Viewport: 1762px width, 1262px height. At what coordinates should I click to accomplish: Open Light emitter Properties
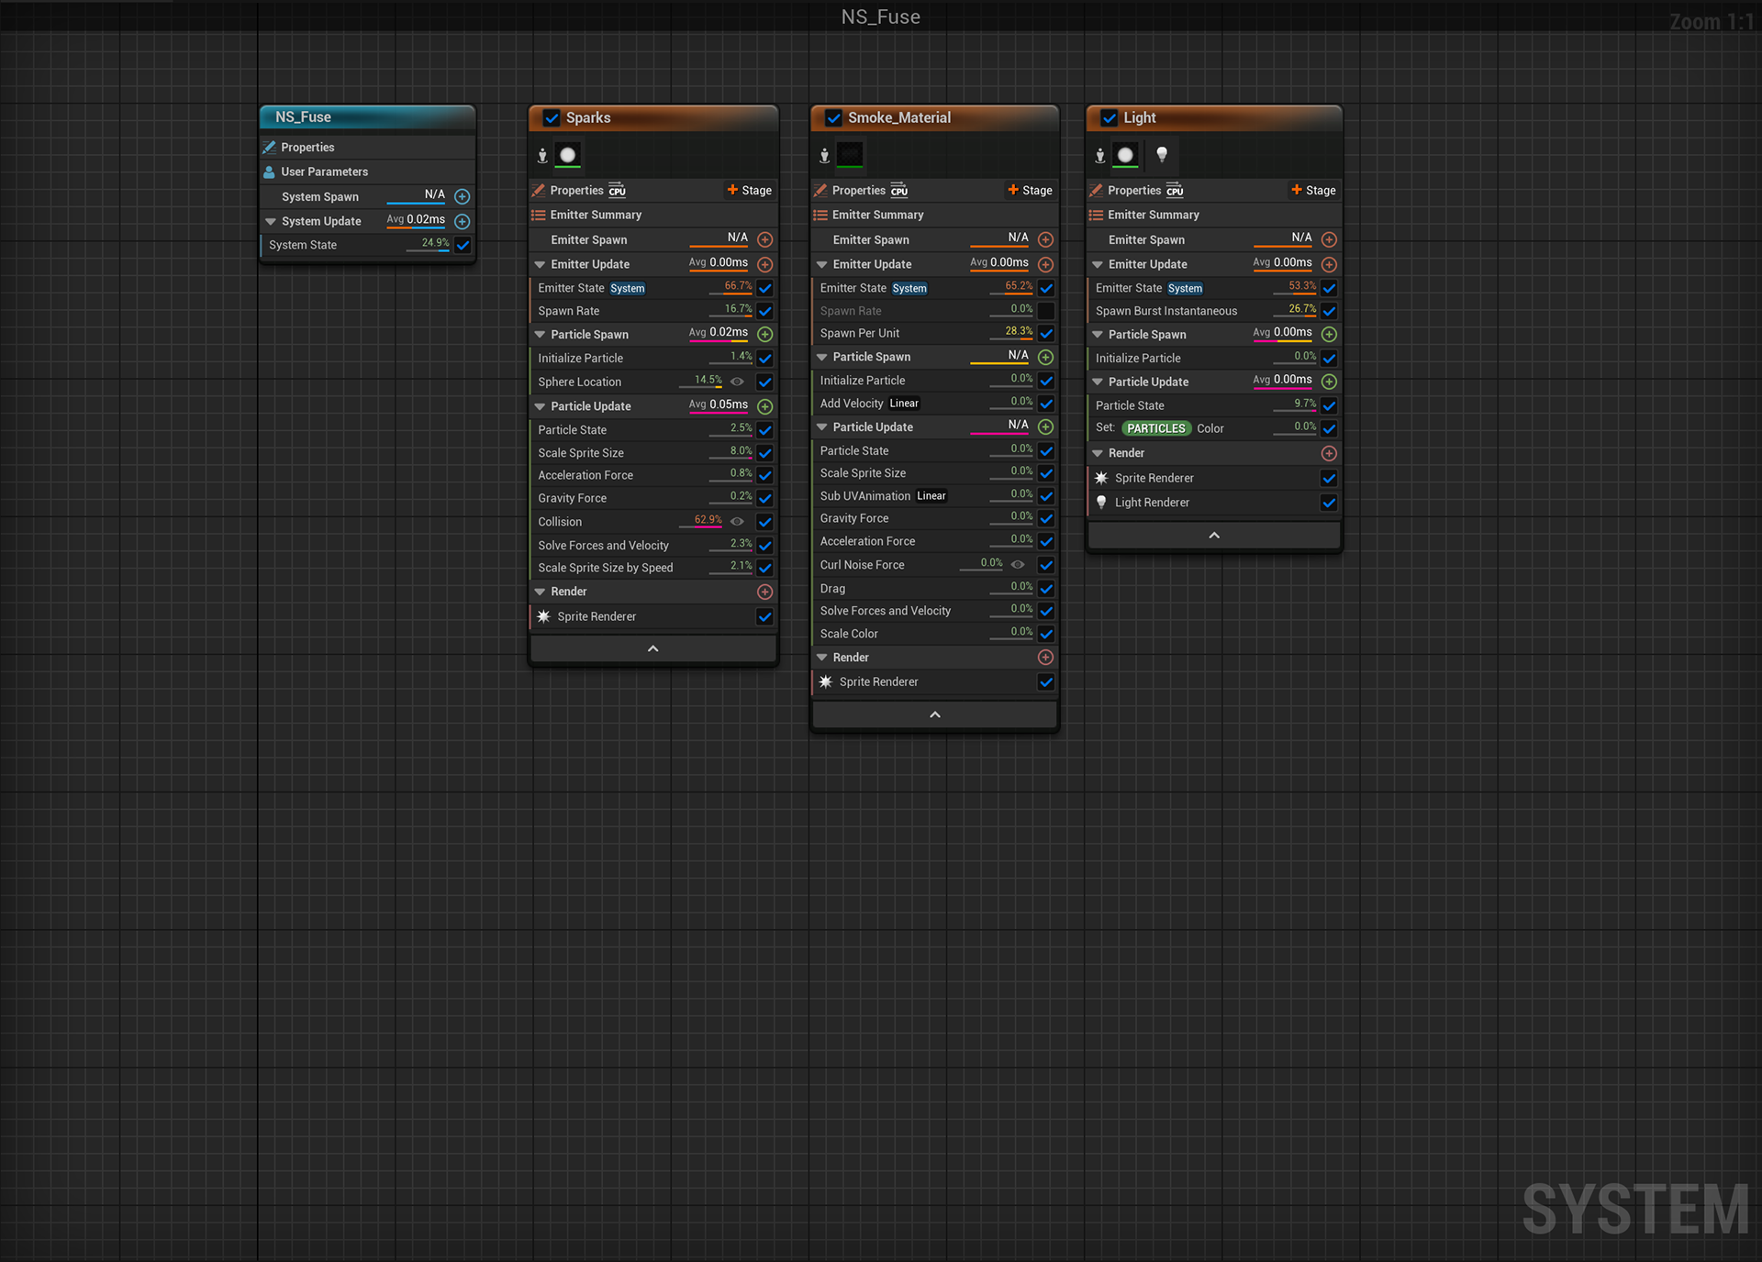1134,190
